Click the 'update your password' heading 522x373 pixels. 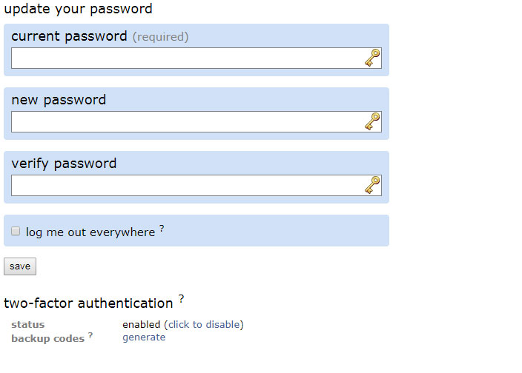click(x=79, y=9)
